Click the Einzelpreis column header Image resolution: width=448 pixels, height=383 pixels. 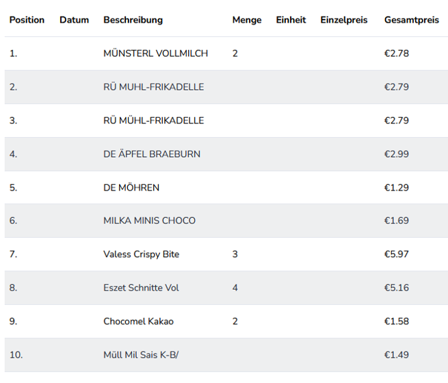tap(343, 20)
